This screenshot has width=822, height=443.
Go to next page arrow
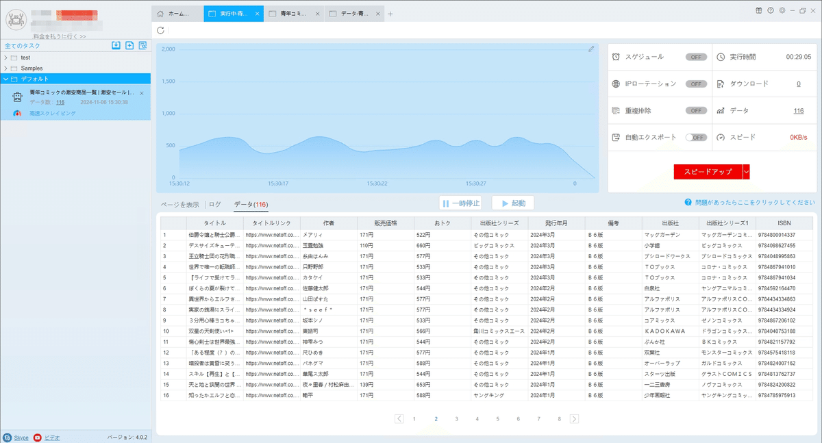tap(574, 418)
